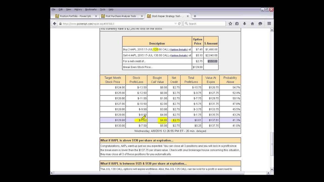The height and width of the screenshot is (182, 324).
Task: Click the 54.7% probability cell
Action: point(230,87)
